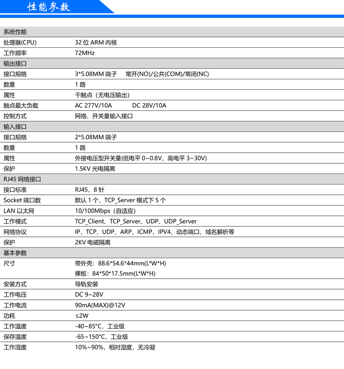
Task: Select the value 32 位 ARM 内核
Action: tap(96, 43)
